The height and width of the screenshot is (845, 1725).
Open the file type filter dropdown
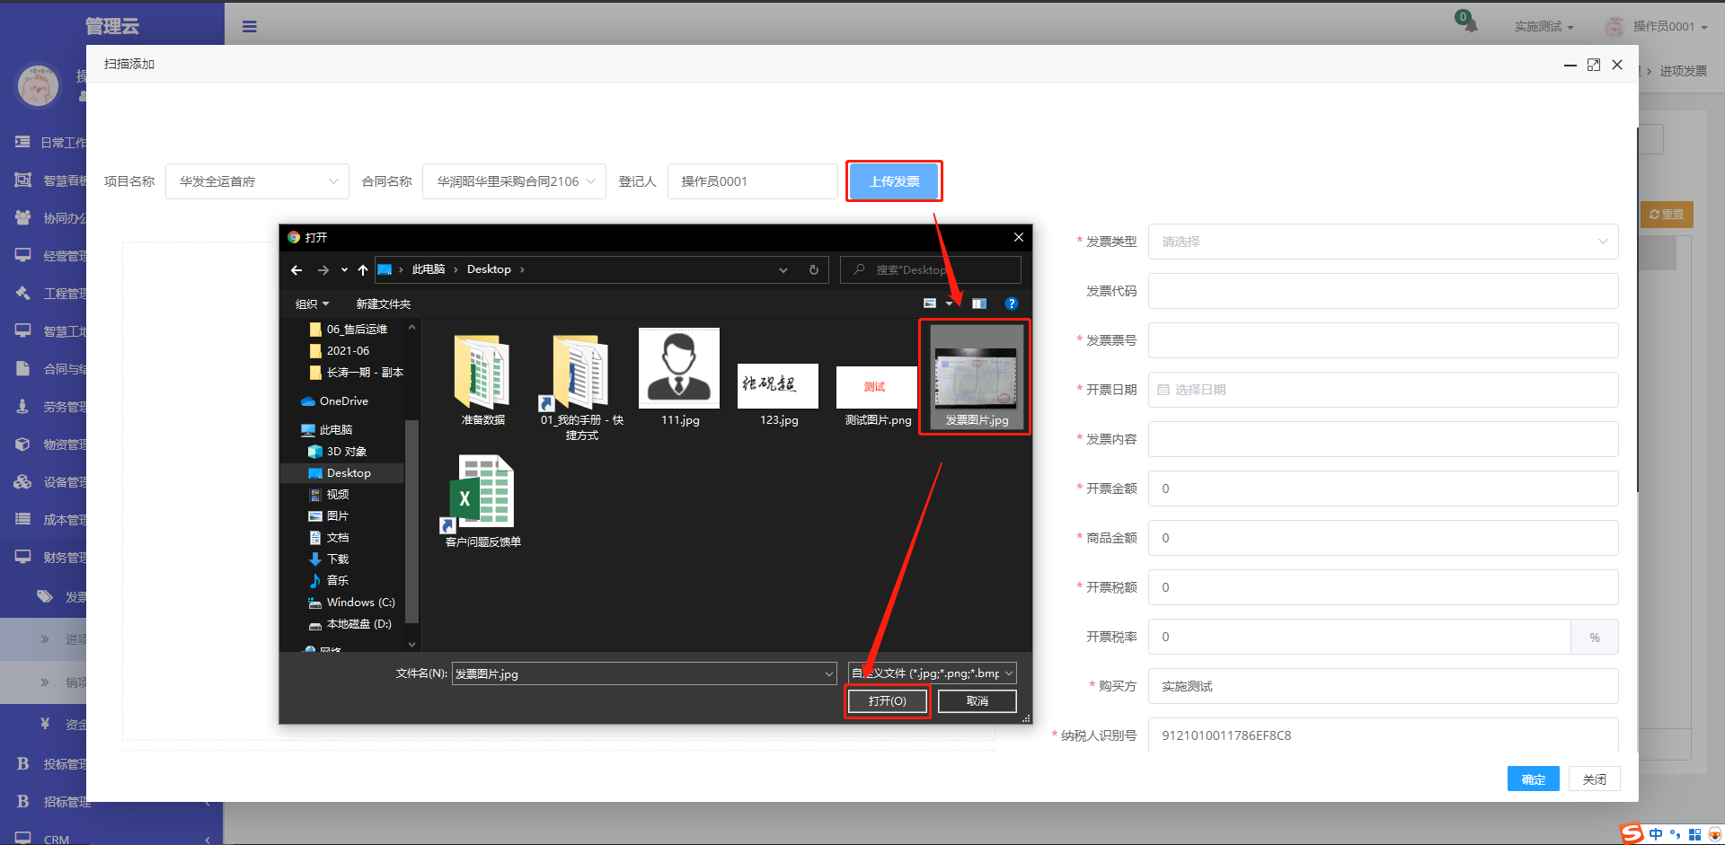(x=932, y=673)
